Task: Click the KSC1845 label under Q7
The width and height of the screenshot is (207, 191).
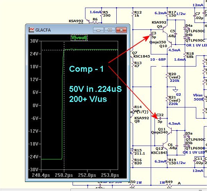Action: click(142, 57)
